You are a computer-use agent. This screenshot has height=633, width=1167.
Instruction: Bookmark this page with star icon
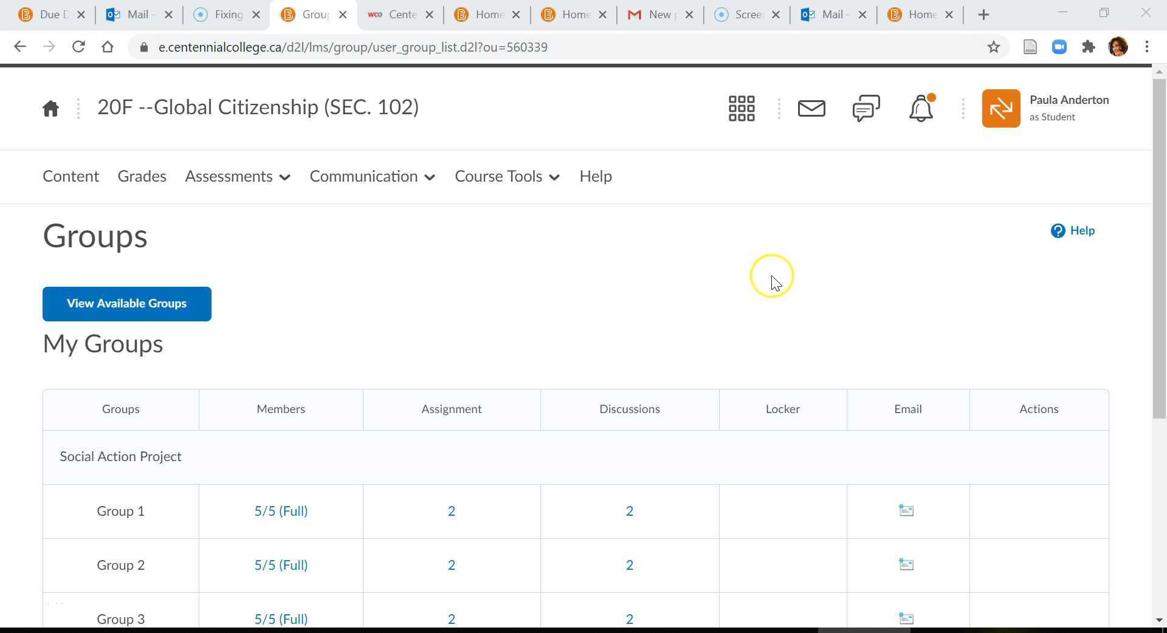pyautogui.click(x=993, y=47)
